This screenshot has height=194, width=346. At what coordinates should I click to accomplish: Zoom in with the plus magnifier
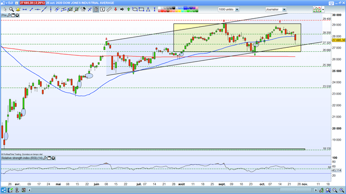pyautogui.click(x=341, y=190)
